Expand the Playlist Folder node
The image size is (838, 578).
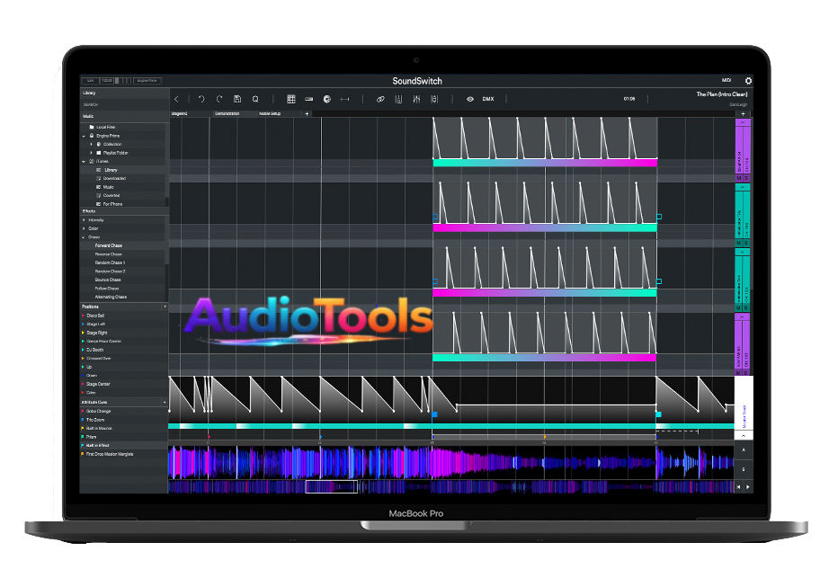(91, 153)
